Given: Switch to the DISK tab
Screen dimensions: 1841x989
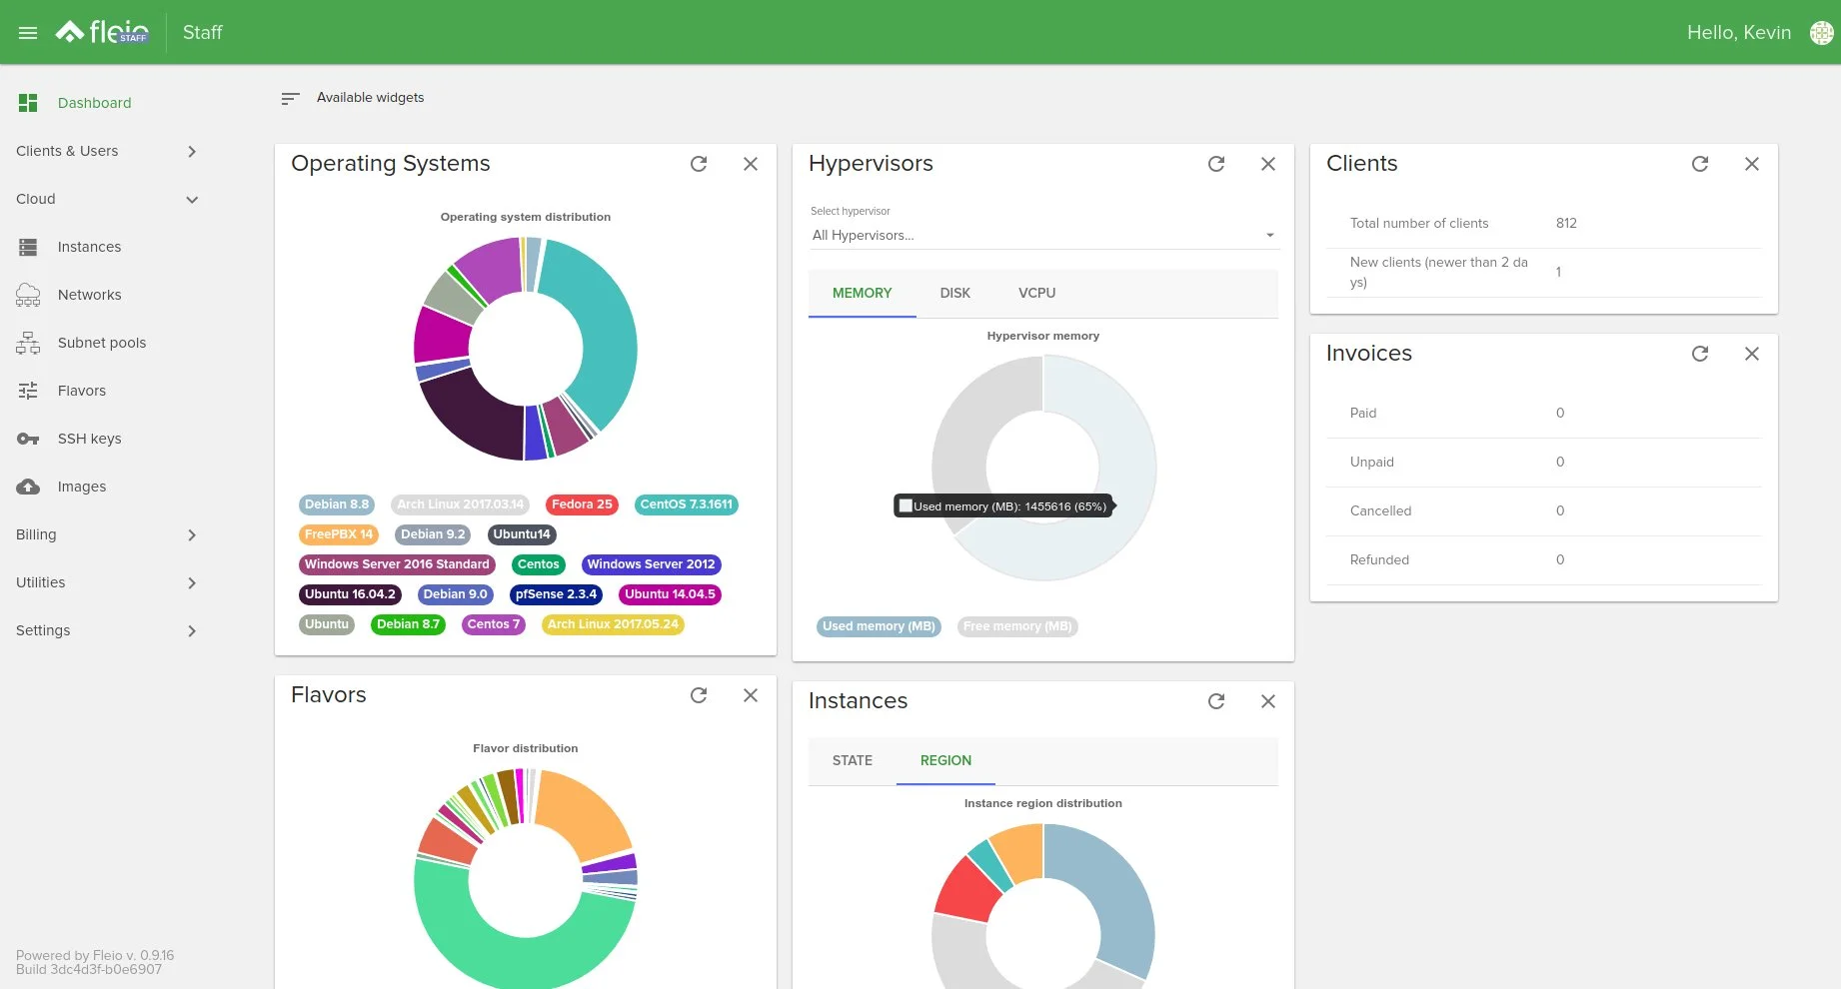Looking at the screenshot, I should (954, 293).
